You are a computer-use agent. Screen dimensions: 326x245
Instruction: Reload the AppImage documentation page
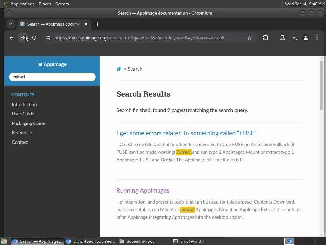(x=34, y=38)
